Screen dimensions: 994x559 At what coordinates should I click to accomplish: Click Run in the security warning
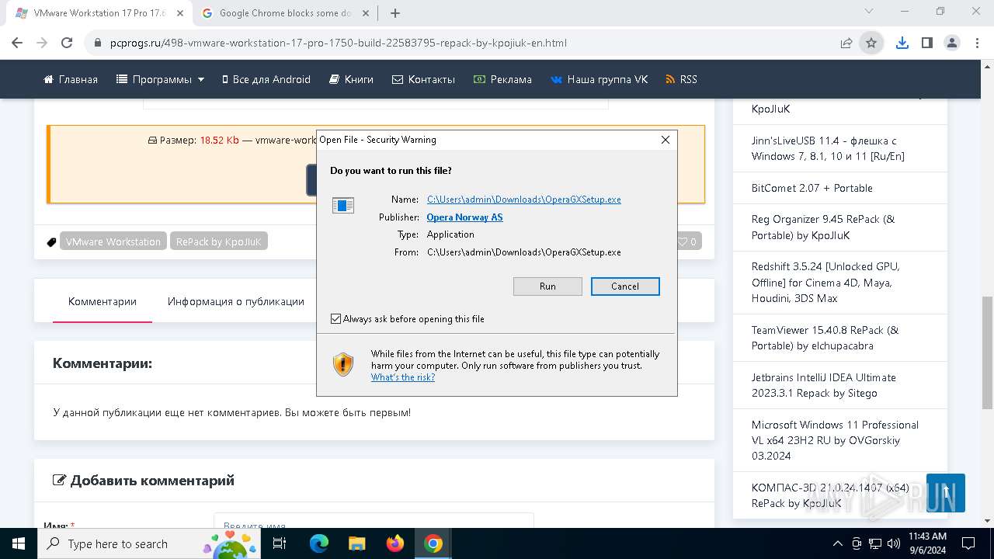(547, 286)
